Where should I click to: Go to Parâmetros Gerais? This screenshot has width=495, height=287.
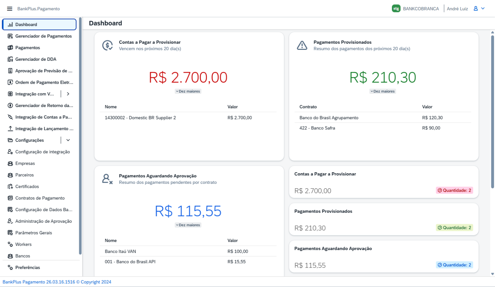[x=39, y=233]
